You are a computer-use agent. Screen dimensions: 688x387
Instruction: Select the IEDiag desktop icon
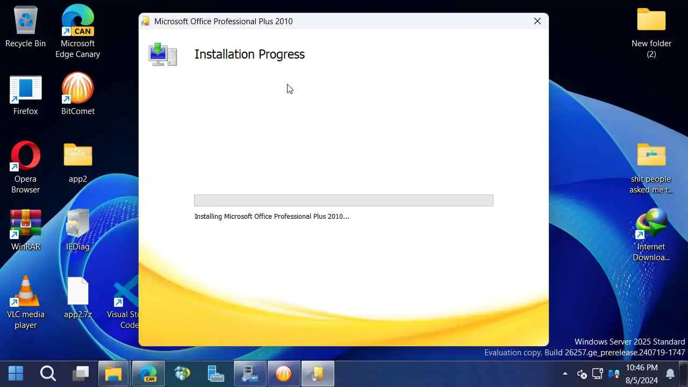(x=78, y=231)
